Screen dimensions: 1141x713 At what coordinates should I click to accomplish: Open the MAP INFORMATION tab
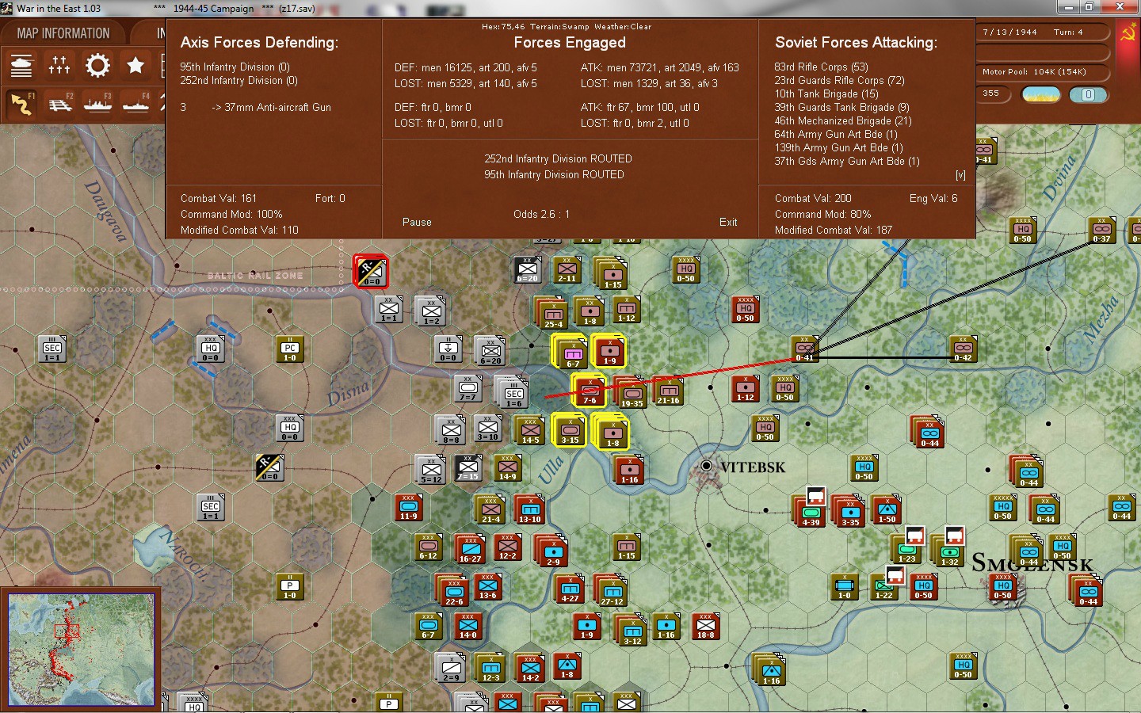click(63, 33)
